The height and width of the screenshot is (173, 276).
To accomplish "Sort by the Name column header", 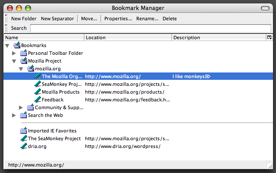I will click(x=44, y=38).
